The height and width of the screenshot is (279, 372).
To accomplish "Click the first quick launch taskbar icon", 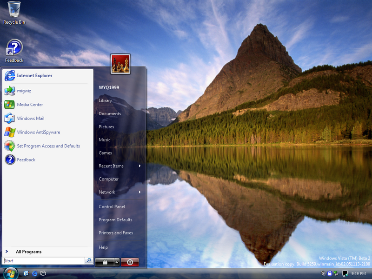I will [26, 273].
